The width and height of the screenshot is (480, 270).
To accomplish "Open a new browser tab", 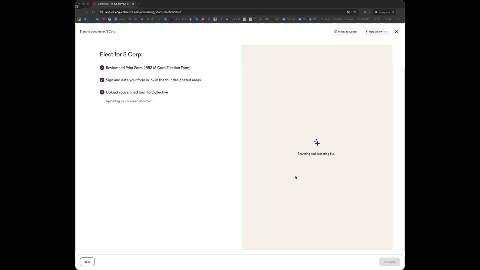I will 140,4.
